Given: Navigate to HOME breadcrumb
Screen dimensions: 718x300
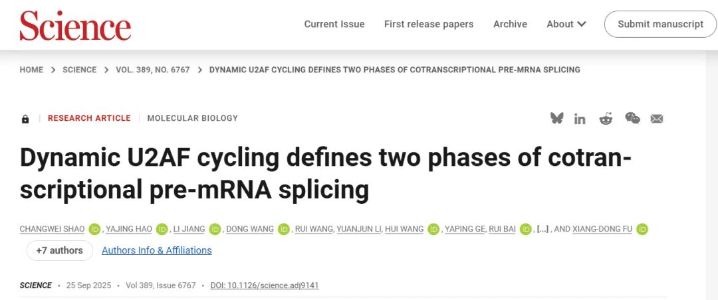Looking at the screenshot, I should click(31, 70).
